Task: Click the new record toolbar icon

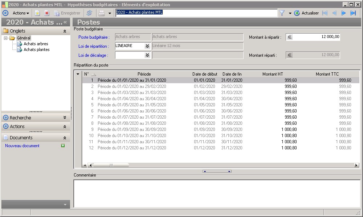Action: click(x=37, y=13)
